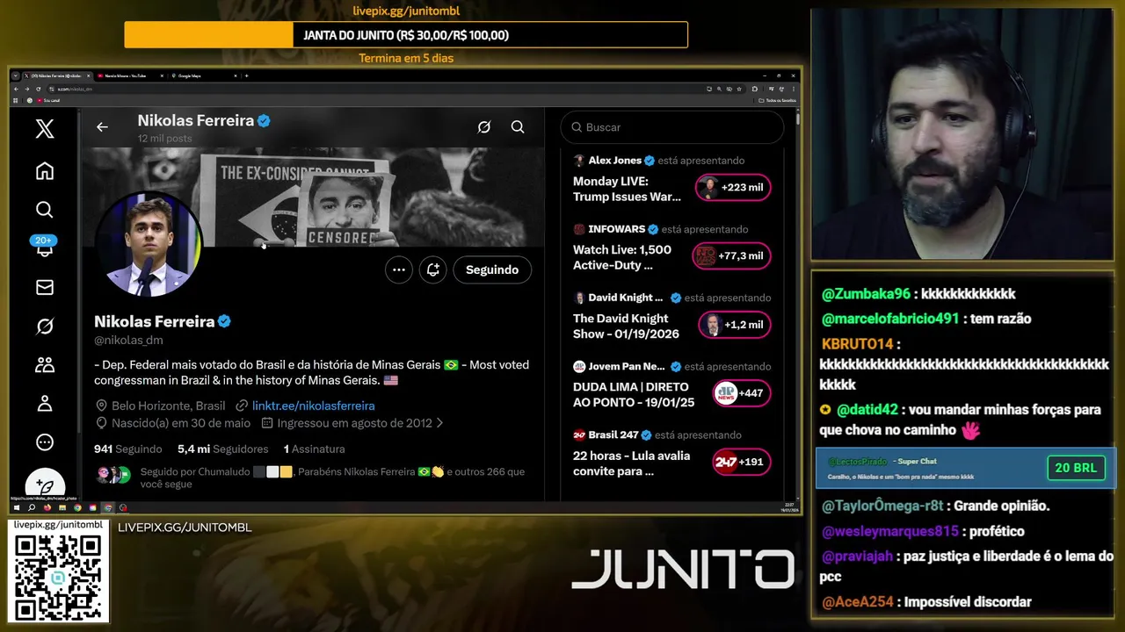Click the browser back button
Image resolution: width=1125 pixels, height=632 pixels.
pos(16,89)
